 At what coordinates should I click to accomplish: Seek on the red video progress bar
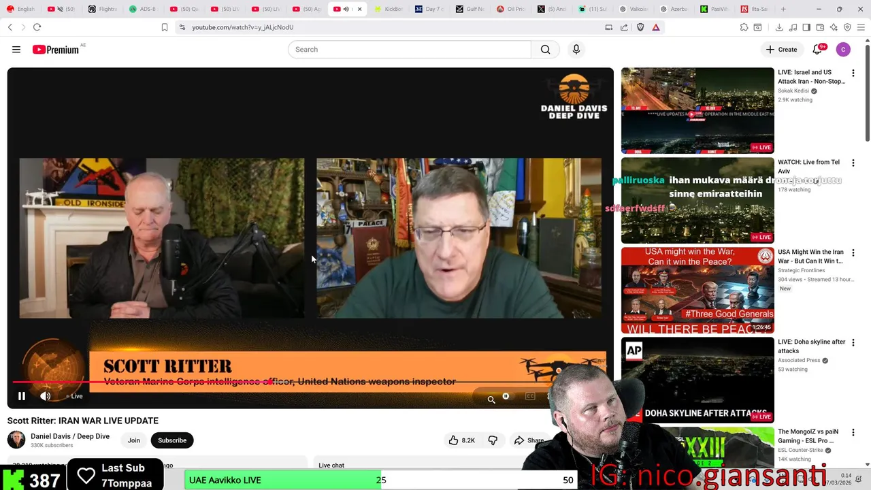pyautogui.click(x=310, y=382)
